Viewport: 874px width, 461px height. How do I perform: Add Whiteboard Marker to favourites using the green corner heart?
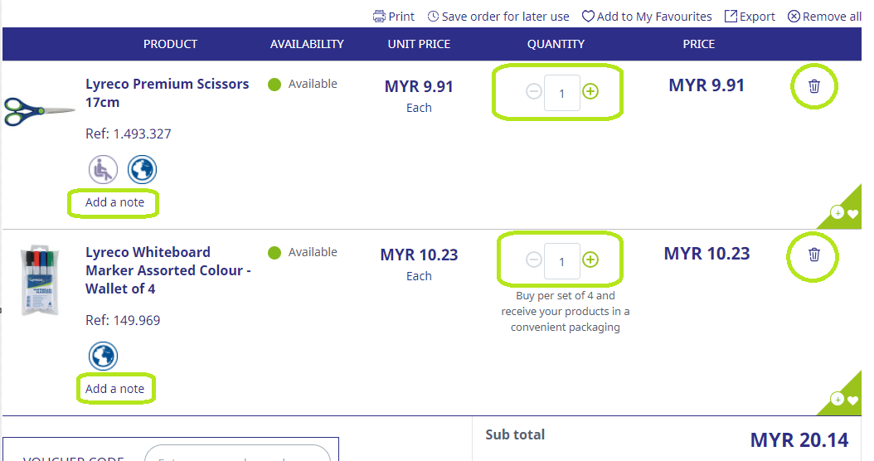click(x=852, y=400)
